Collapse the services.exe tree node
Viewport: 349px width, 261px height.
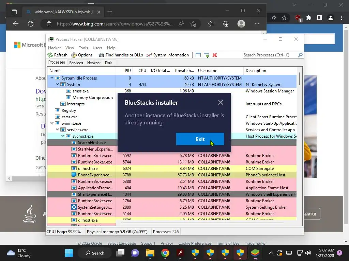[x=57, y=129]
